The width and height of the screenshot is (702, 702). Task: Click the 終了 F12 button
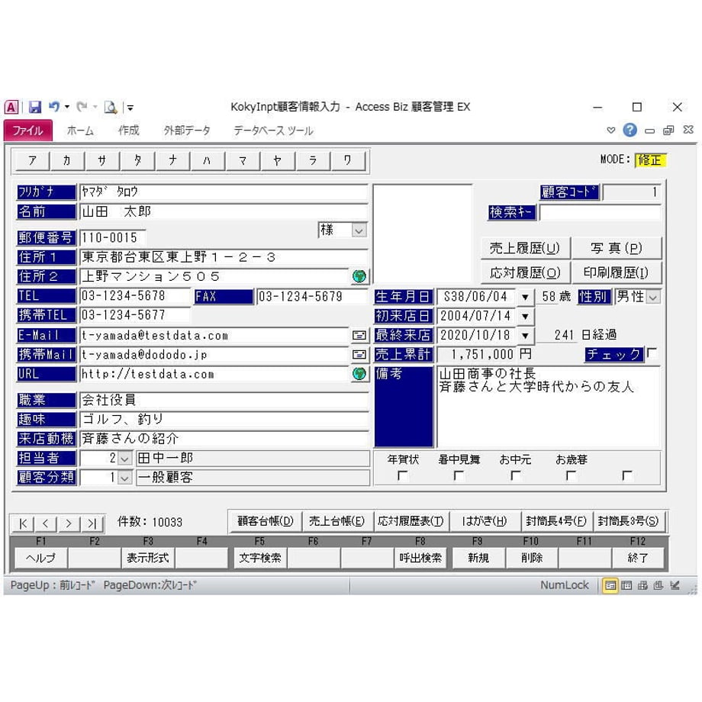(x=638, y=558)
